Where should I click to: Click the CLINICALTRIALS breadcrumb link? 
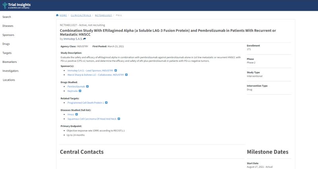[x=81, y=15]
